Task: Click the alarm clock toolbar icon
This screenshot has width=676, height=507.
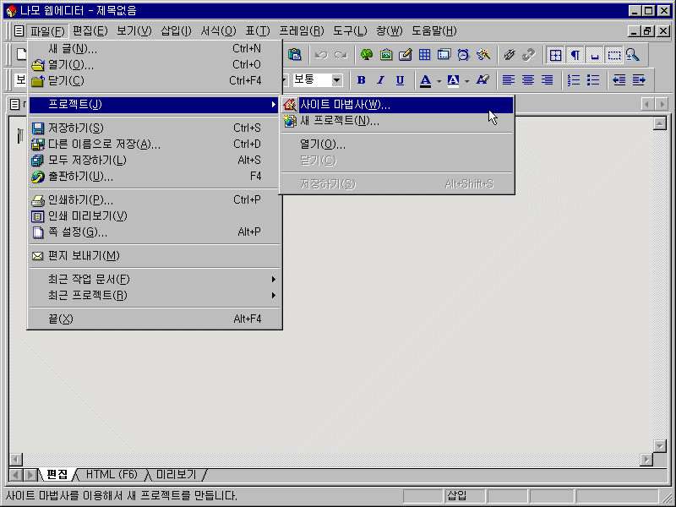Action: point(463,55)
